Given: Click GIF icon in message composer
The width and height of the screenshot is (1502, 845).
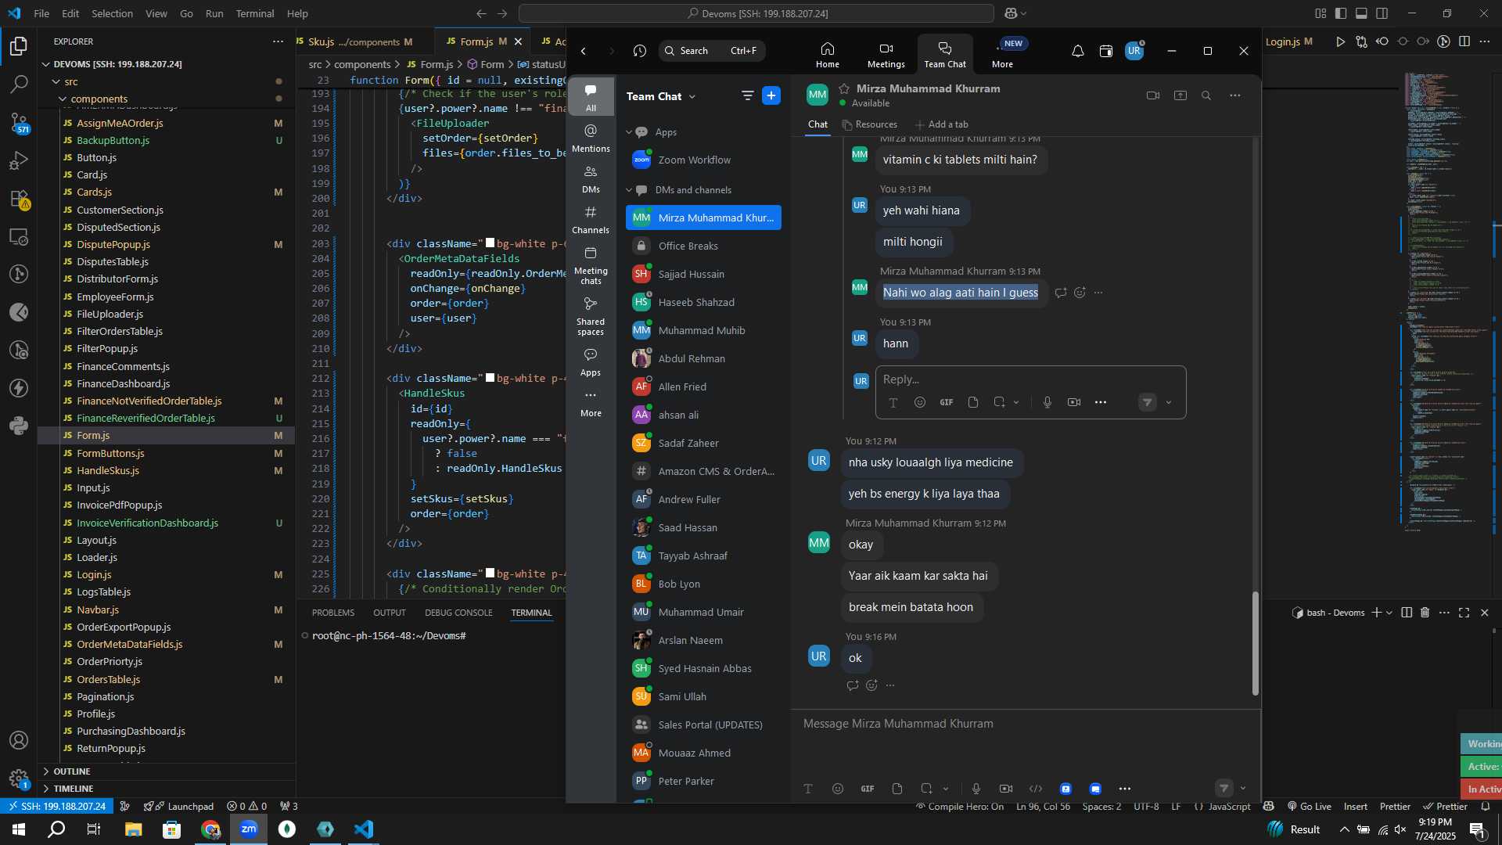Looking at the screenshot, I should click(x=867, y=789).
